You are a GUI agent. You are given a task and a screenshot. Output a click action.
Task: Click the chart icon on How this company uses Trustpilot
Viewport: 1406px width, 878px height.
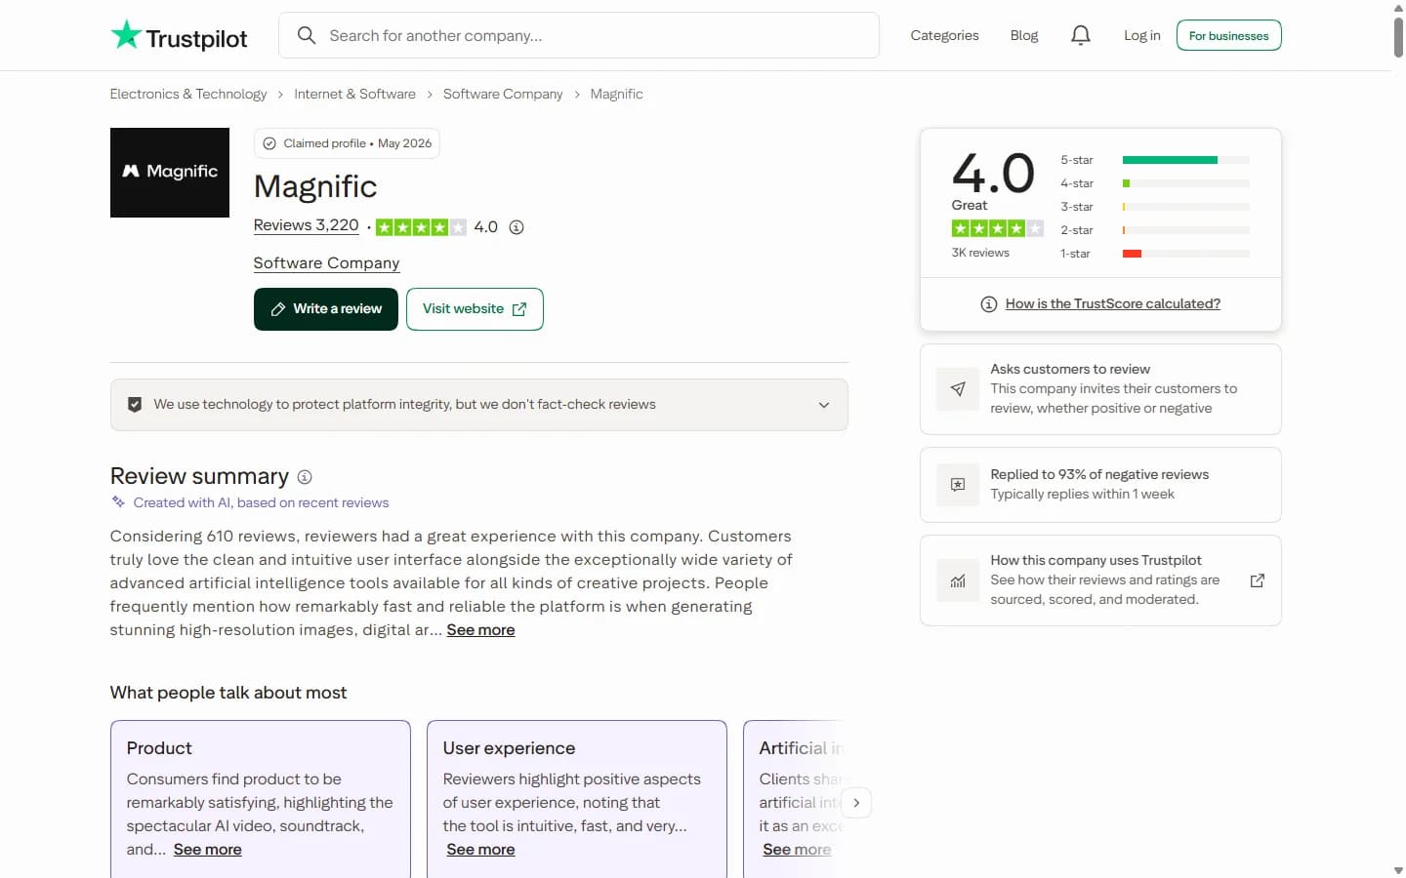coord(958,580)
